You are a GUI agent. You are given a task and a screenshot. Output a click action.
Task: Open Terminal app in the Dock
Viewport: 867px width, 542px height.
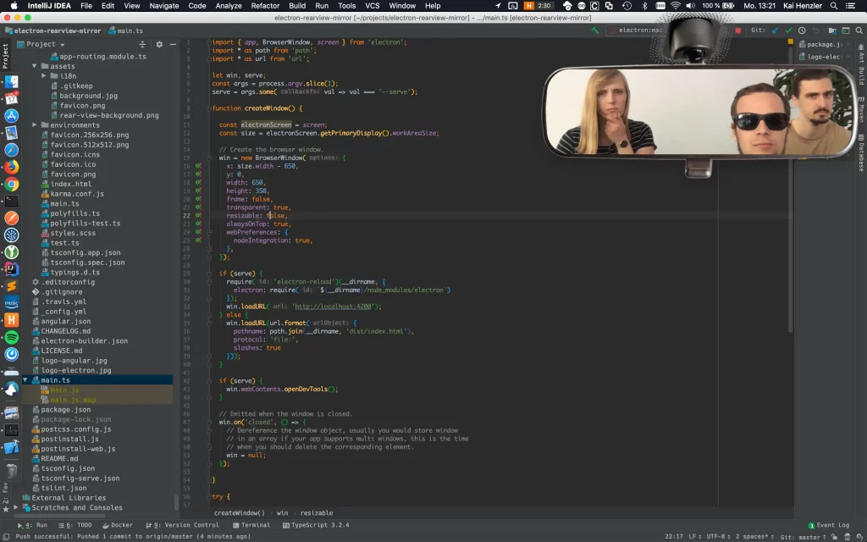[12, 202]
